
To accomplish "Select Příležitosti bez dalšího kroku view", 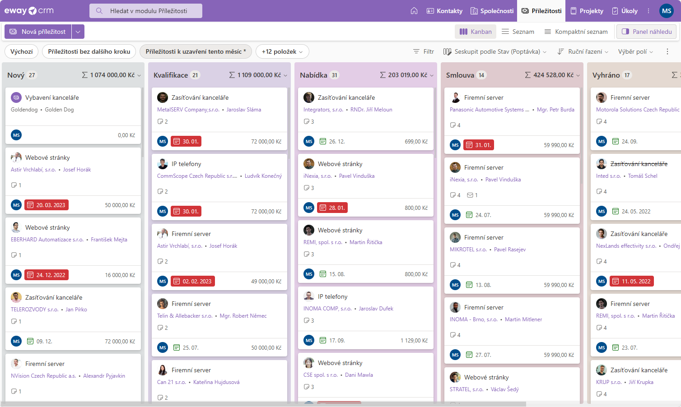I will [x=89, y=51].
